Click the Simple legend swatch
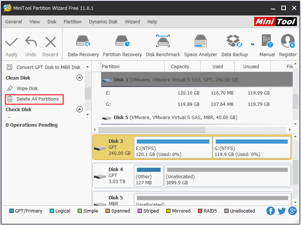Viewport: 301px width, 225px height. 80,211
